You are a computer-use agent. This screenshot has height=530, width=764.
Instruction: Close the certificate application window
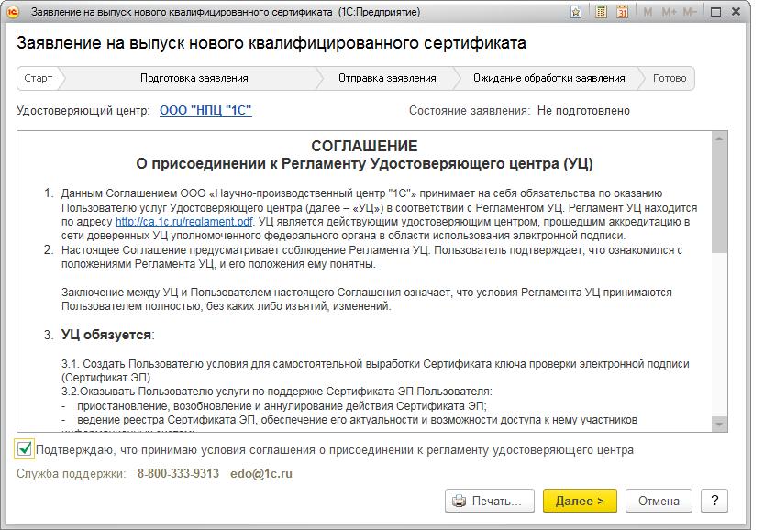click(x=736, y=12)
